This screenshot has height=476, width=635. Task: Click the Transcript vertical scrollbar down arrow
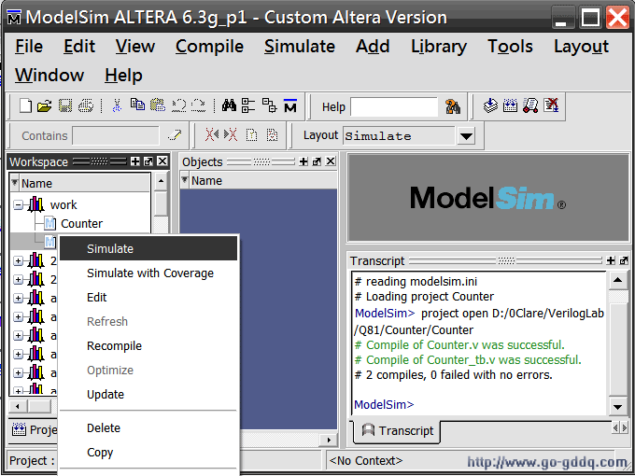tap(618, 407)
